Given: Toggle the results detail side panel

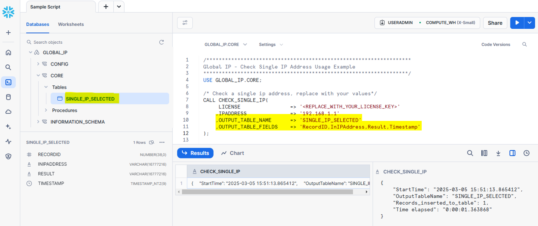Looking at the screenshot, I should point(512,153).
